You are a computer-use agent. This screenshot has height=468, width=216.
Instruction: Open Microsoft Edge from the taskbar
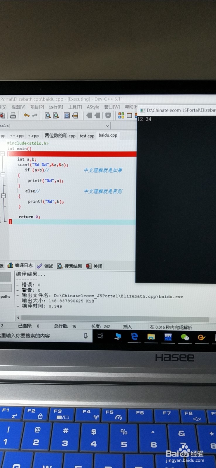[x=134, y=336]
